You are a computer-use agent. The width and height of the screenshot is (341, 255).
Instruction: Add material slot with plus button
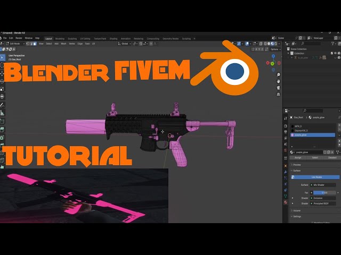339,125
